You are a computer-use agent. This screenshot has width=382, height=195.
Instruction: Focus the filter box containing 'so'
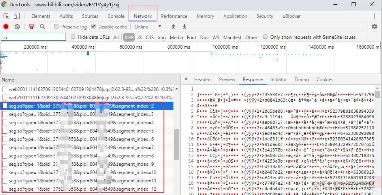coord(33,37)
